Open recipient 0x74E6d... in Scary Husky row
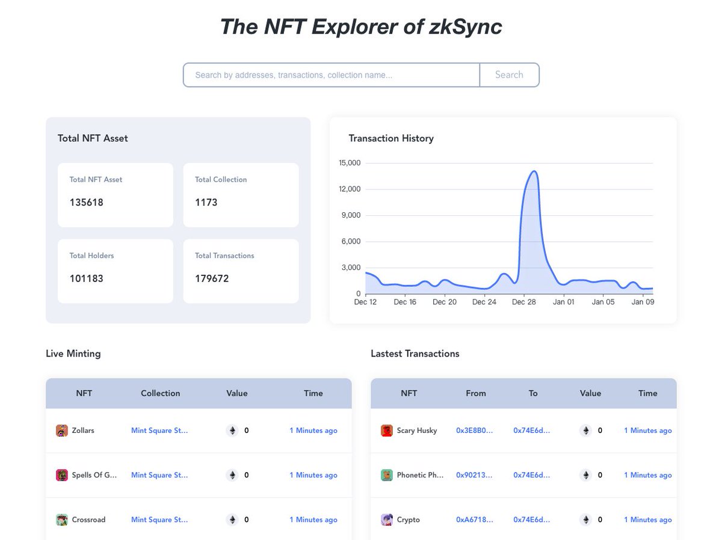The image size is (722, 540). coord(531,431)
